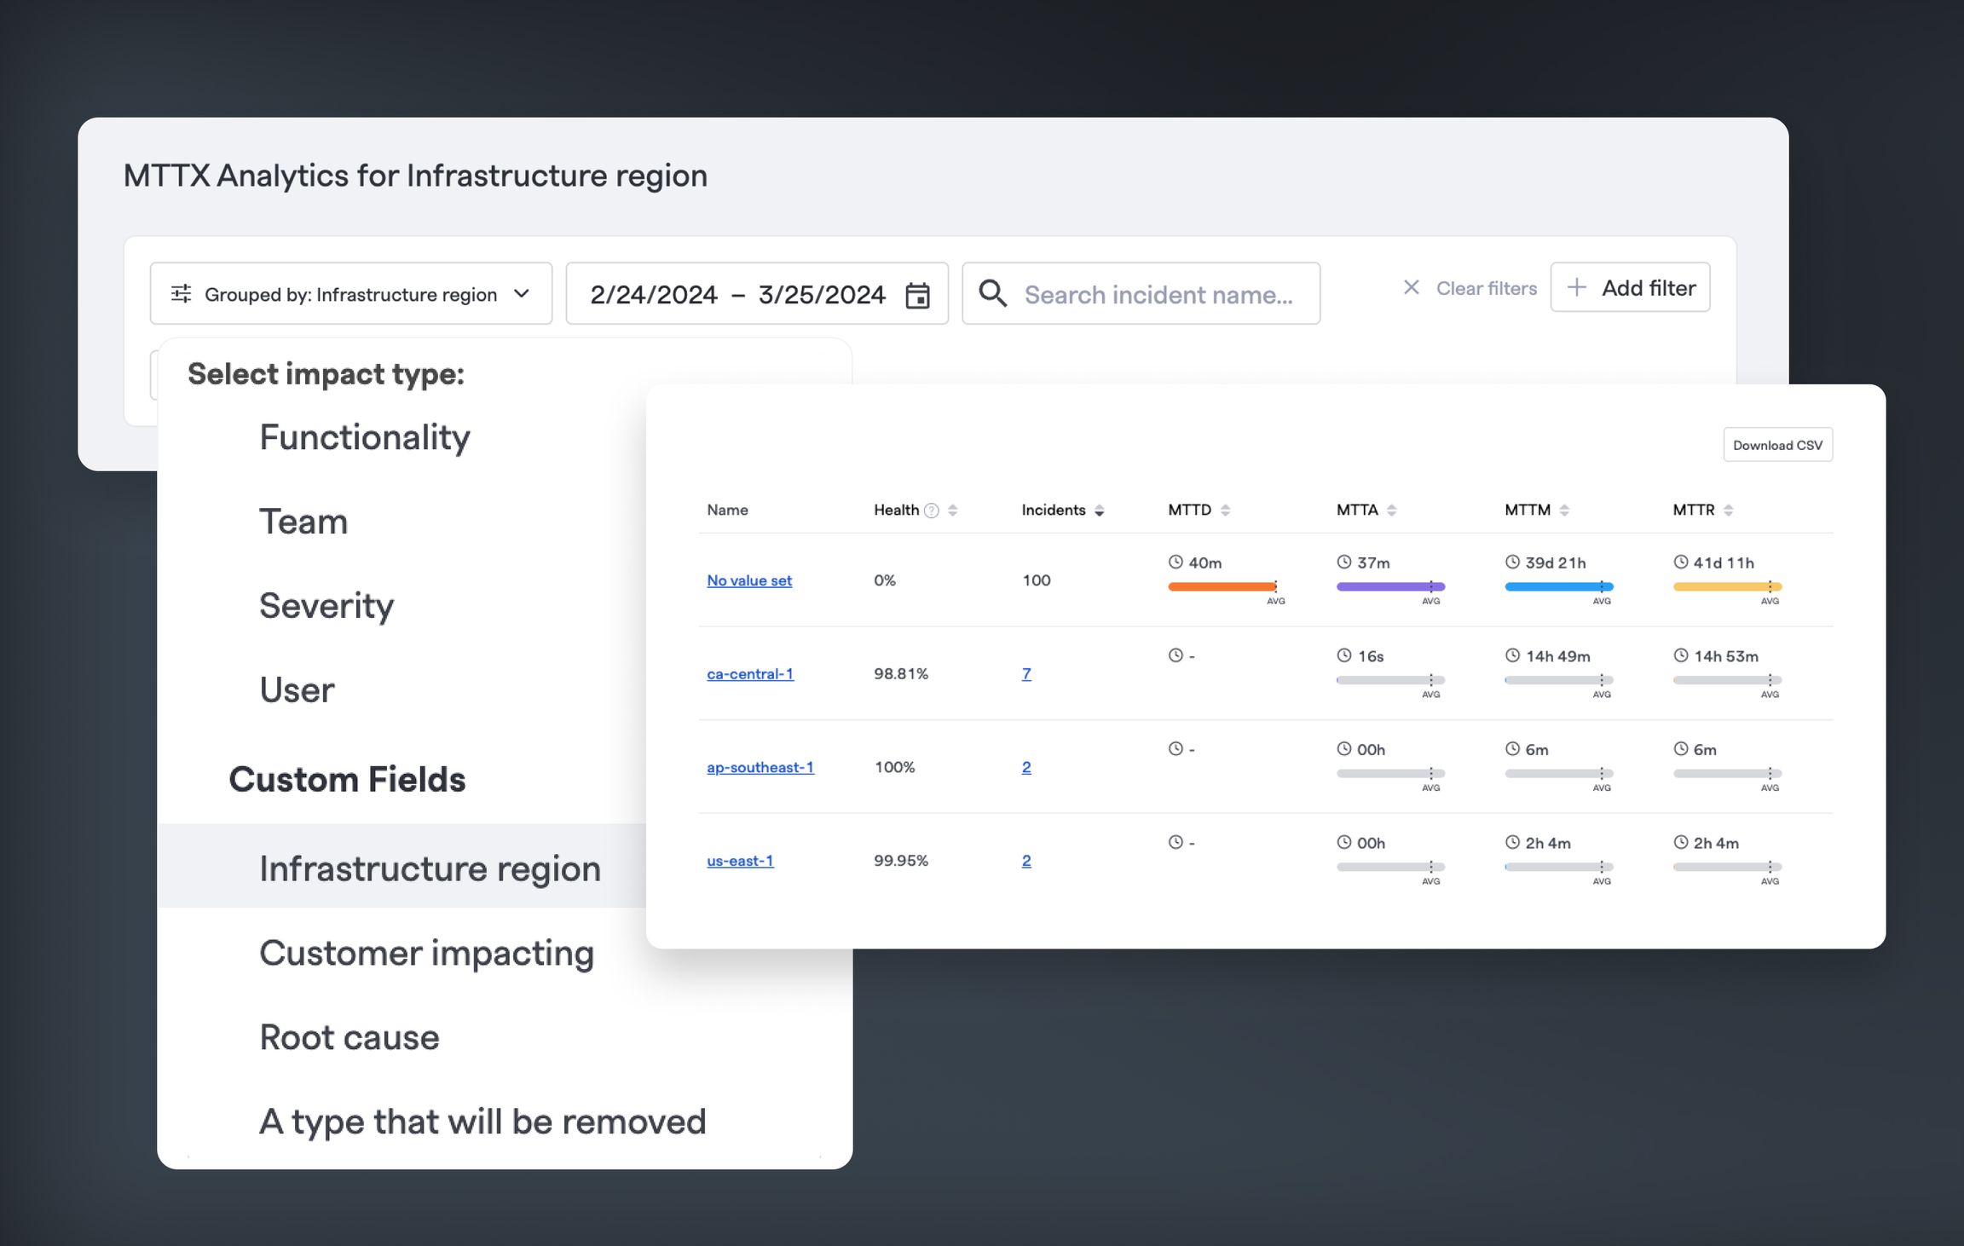1964x1246 pixels.
Task: Sort by Incidents column arrows
Action: (x=1099, y=511)
